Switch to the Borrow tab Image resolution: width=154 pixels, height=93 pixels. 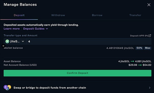tap(97, 15)
